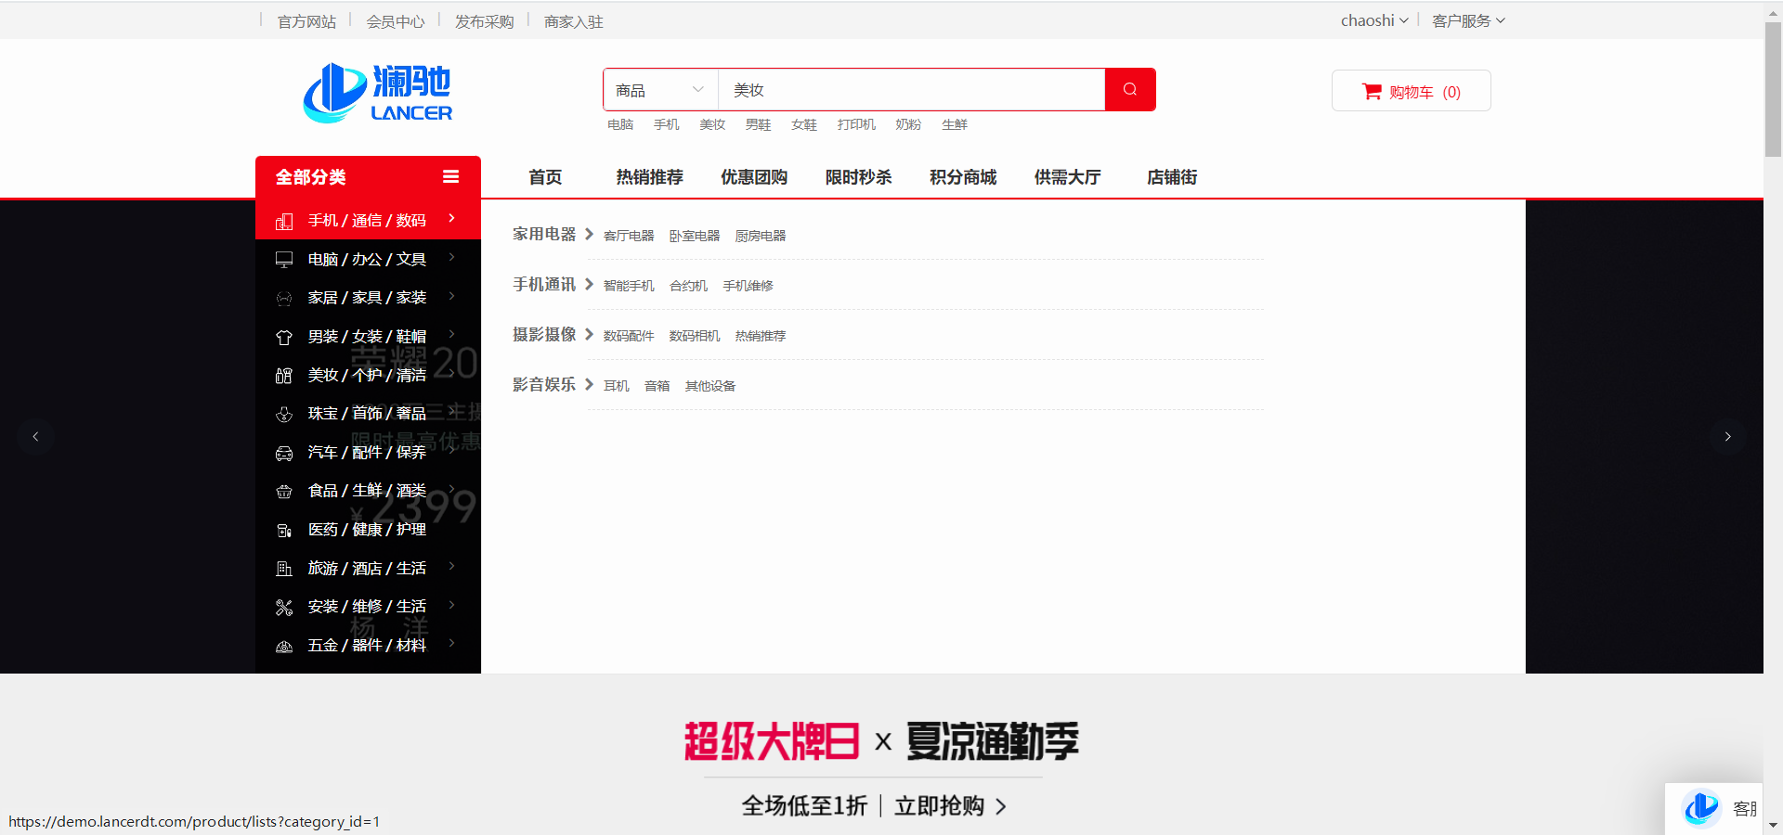Open the 积分商城 navigation tab

pyautogui.click(x=963, y=177)
